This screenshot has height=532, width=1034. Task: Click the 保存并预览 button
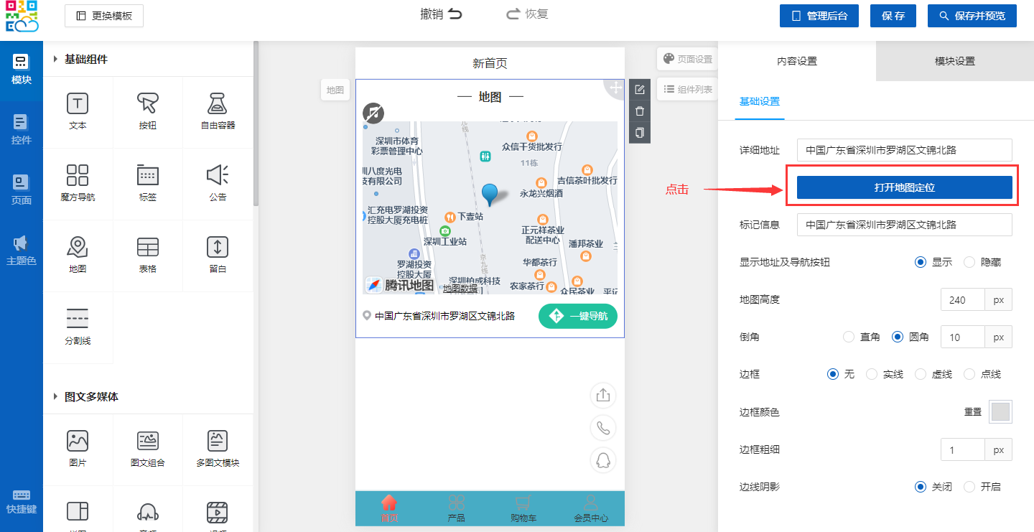972,16
